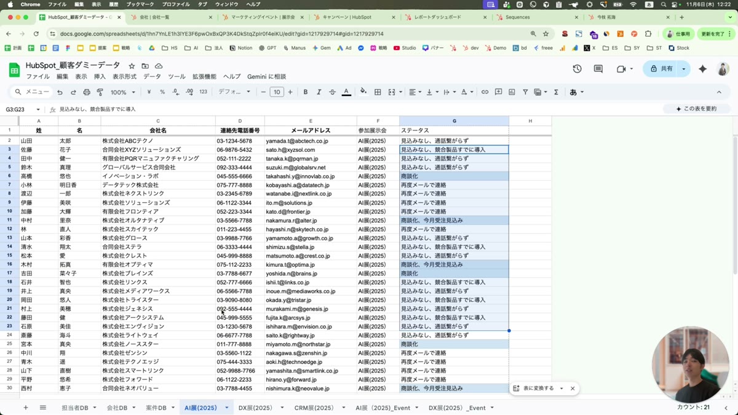
Task: Open version history clock icon
Action: point(577,69)
